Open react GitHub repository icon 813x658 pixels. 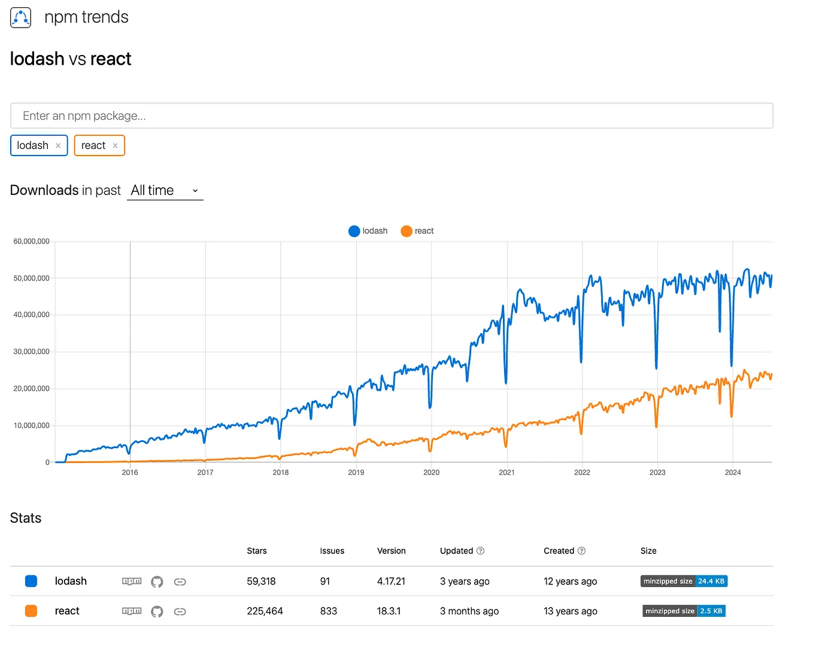[157, 611]
